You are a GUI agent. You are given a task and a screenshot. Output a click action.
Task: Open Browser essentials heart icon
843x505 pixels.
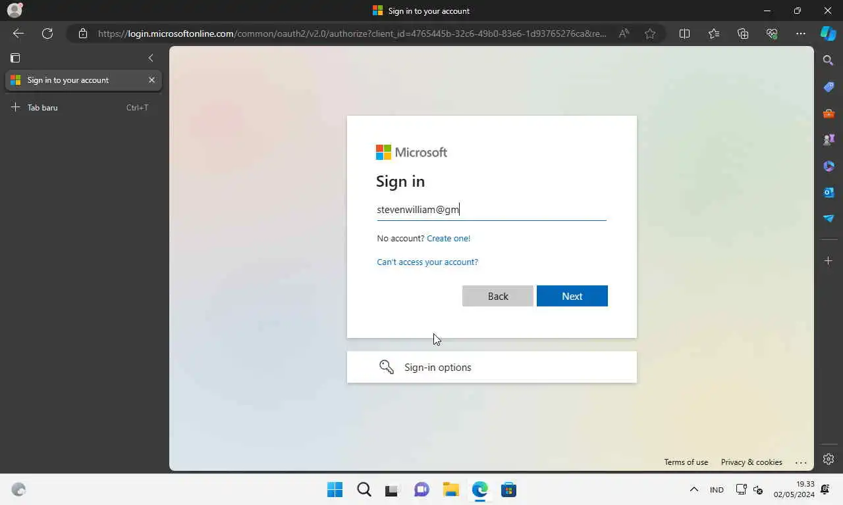(x=772, y=34)
